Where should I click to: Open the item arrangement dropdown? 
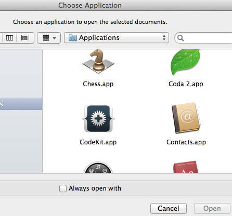49,38
